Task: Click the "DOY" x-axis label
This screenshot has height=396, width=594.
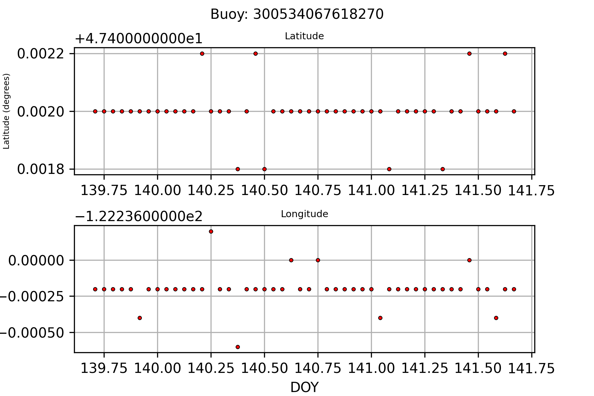Action: 304,387
